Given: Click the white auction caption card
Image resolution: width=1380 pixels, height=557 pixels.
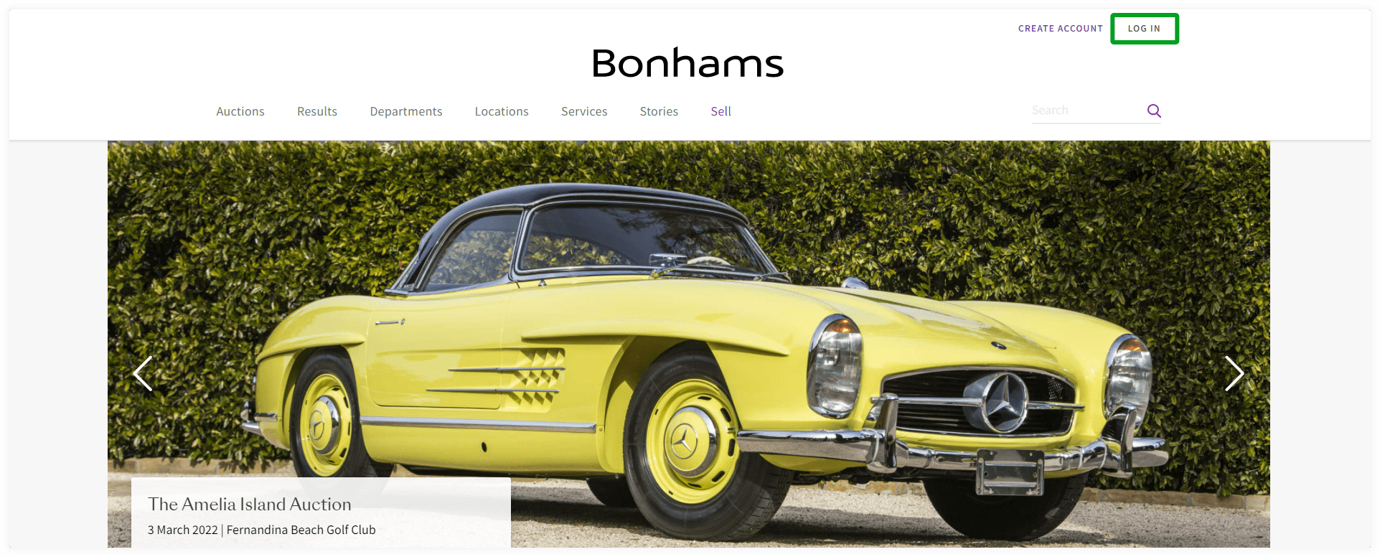Looking at the screenshot, I should pos(321,513).
